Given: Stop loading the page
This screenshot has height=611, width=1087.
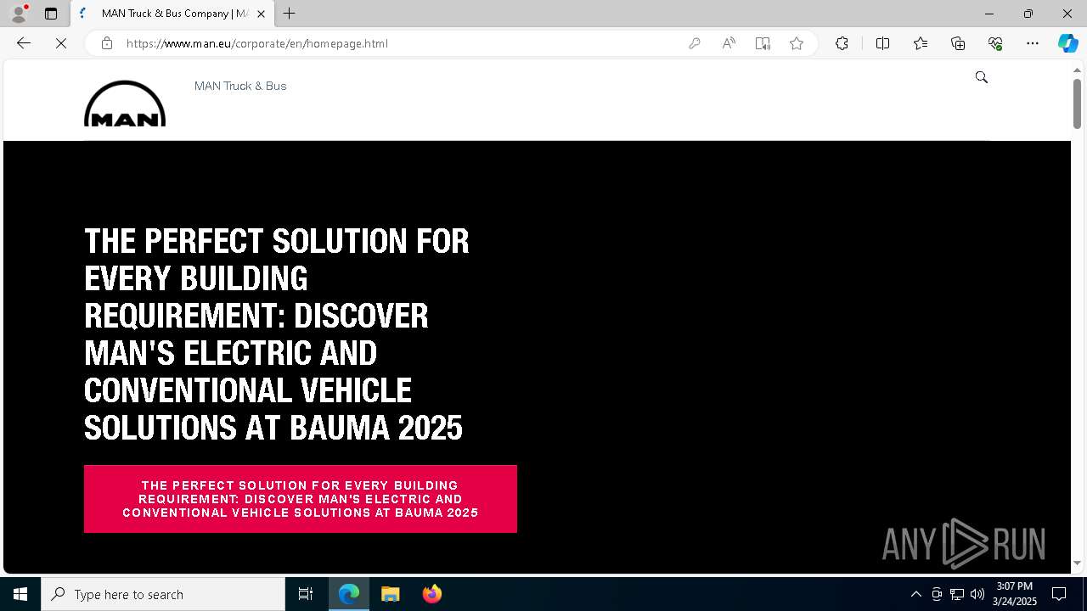Looking at the screenshot, I should pyautogui.click(x=61, y=43).
